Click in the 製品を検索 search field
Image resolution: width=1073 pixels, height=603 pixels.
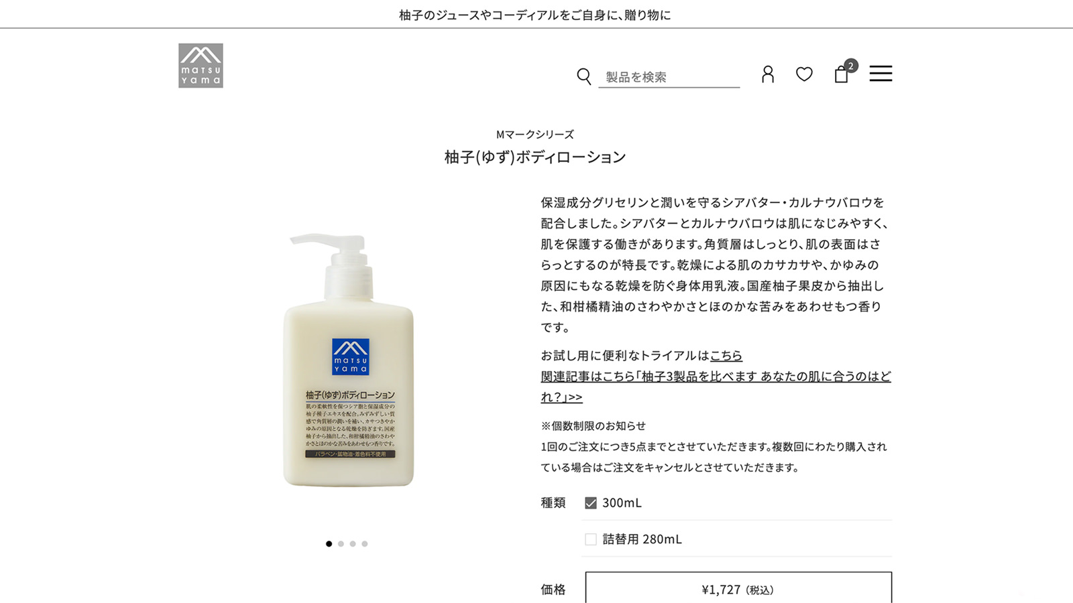669,77
